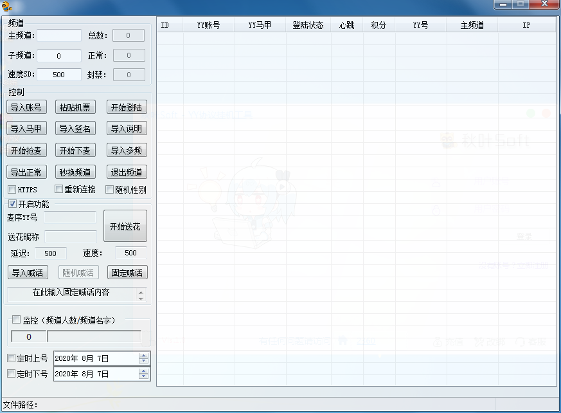Sort by 登陆状态 column header
Screen dimensions: 561x413
tap(308, 25)
